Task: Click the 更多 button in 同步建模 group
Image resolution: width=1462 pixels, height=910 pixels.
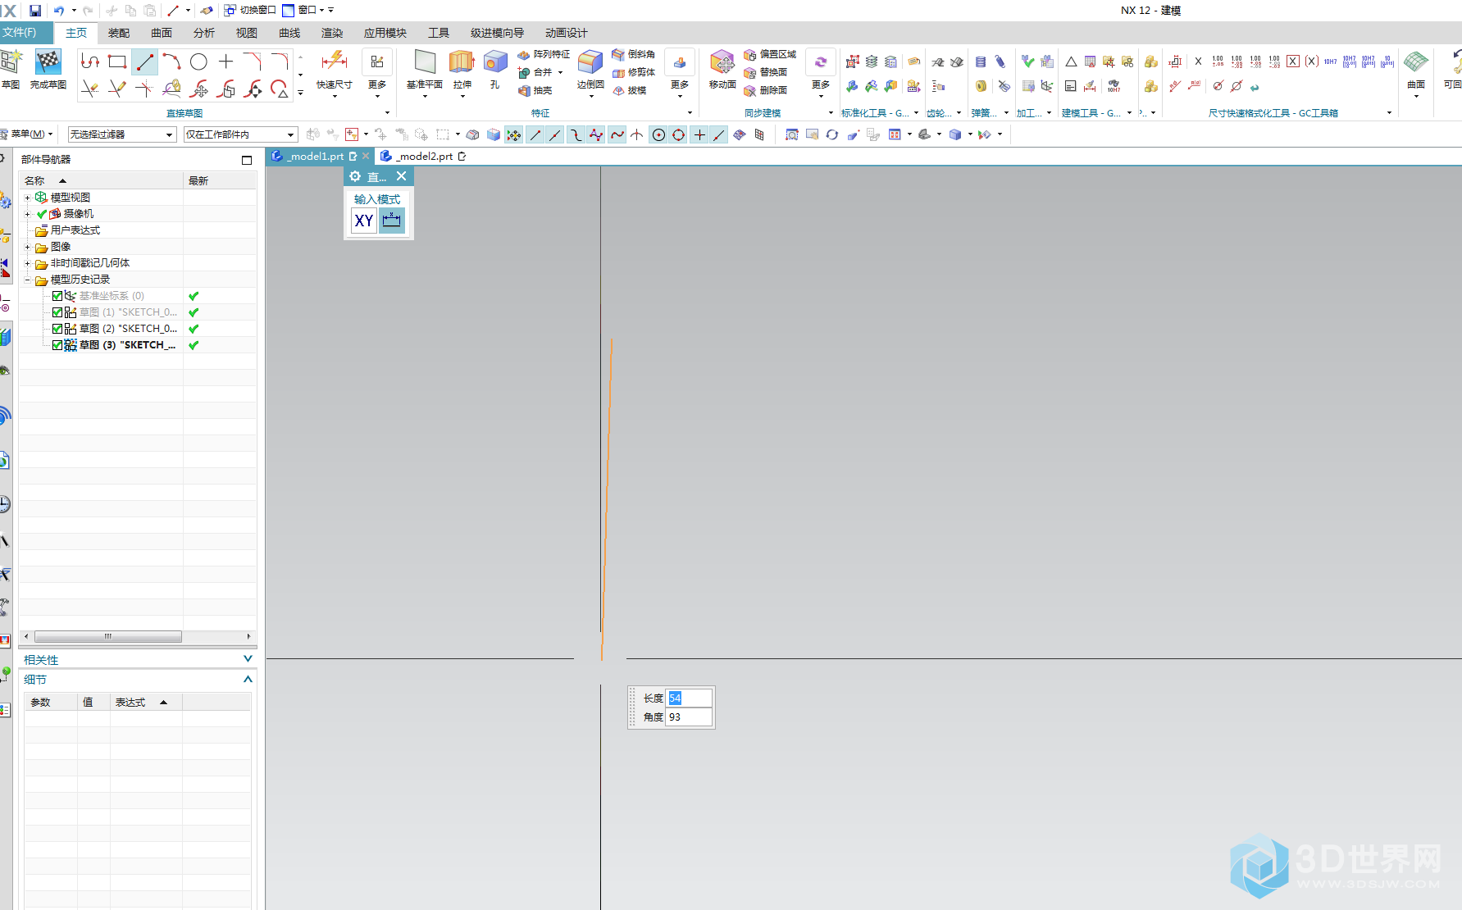Action: click(x=821, y=74)
